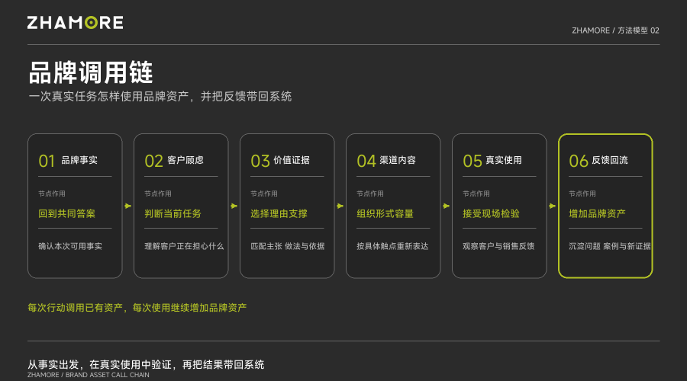
Task: Click '按具体触点重新表达' description
Action: click(x=392, y=246)
